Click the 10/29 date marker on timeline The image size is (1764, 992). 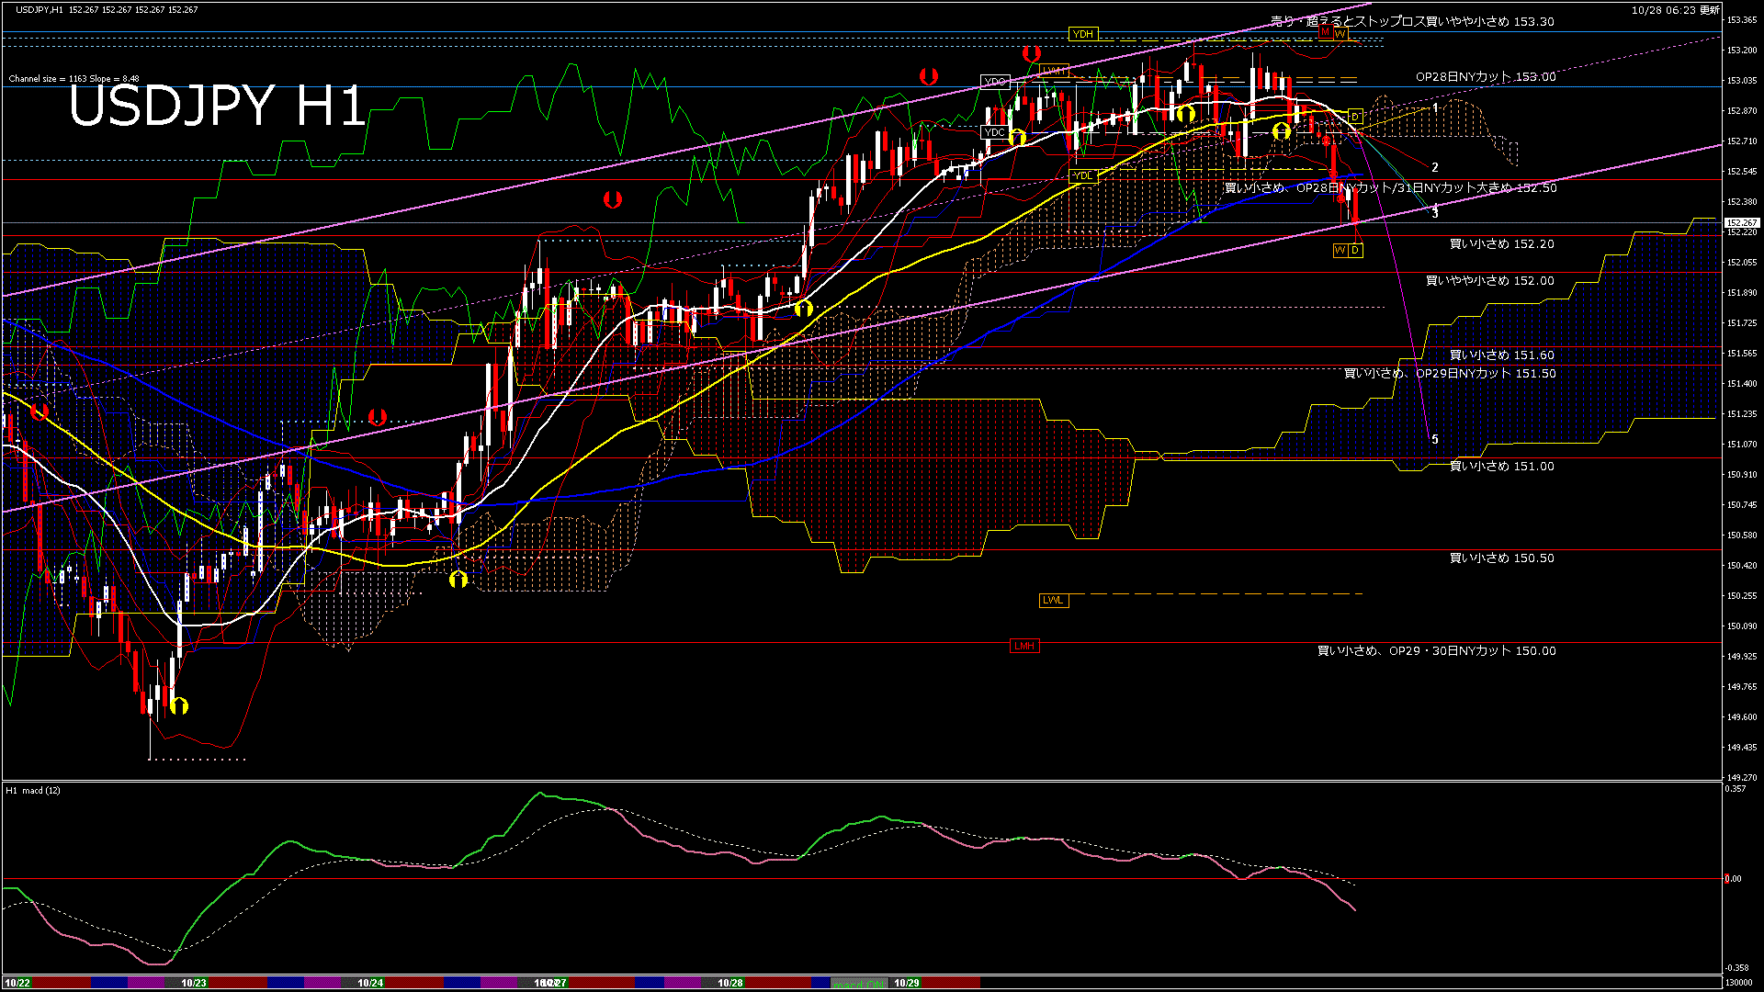coord(907,983)
